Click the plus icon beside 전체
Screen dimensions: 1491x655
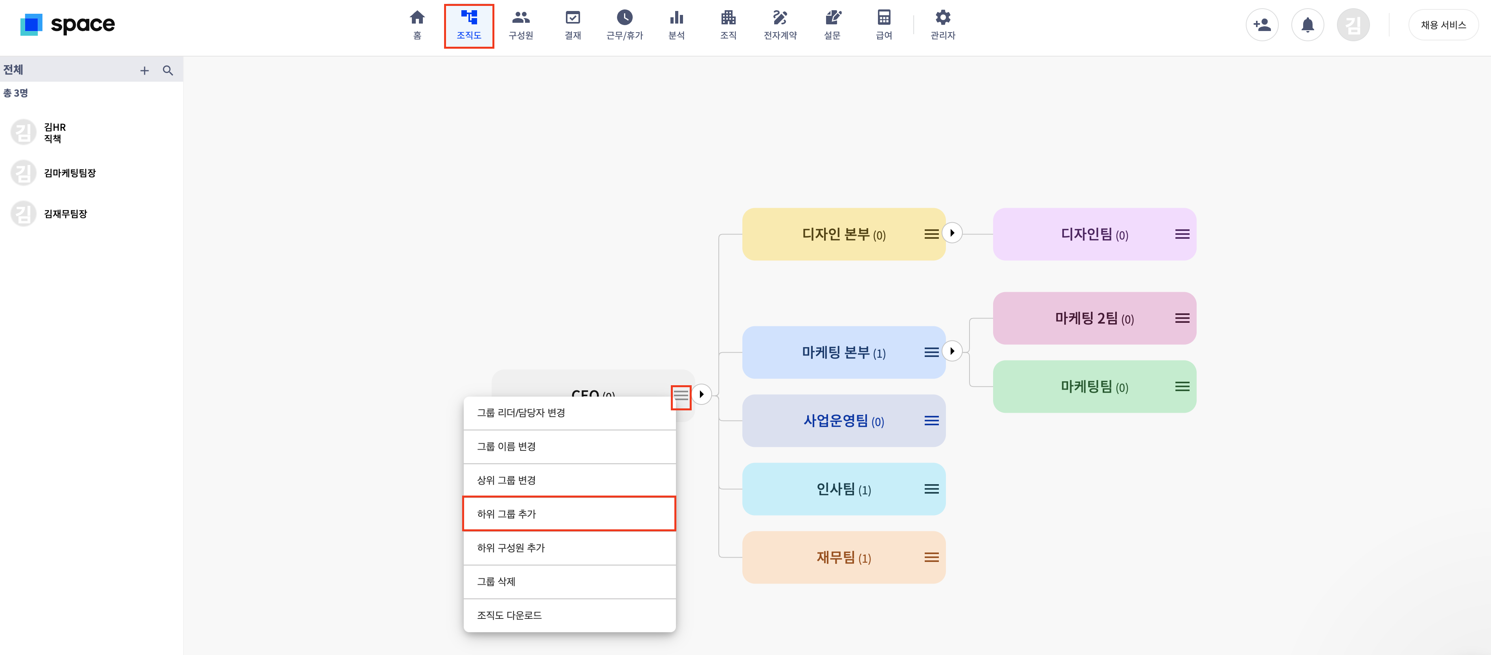(144, 71)
